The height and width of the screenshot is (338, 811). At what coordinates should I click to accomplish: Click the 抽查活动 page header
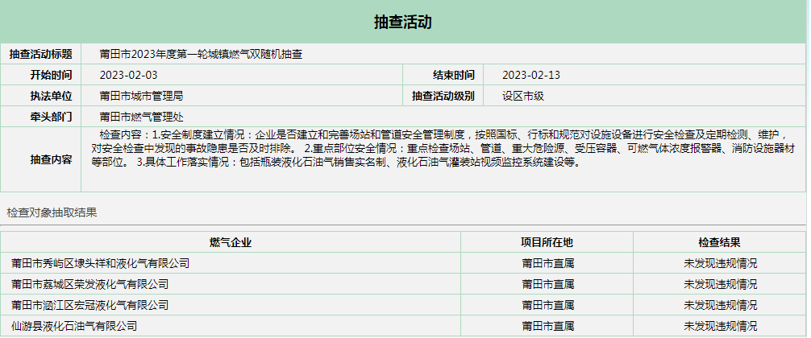pyautogui.click(x=403, y=22)
